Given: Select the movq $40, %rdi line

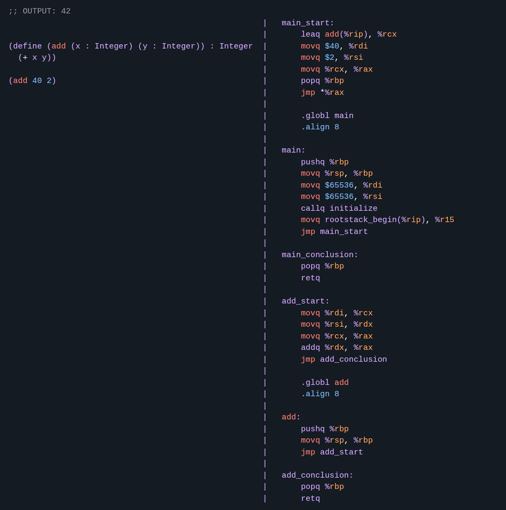Looking at the screenshot, I should pos(329,46).
